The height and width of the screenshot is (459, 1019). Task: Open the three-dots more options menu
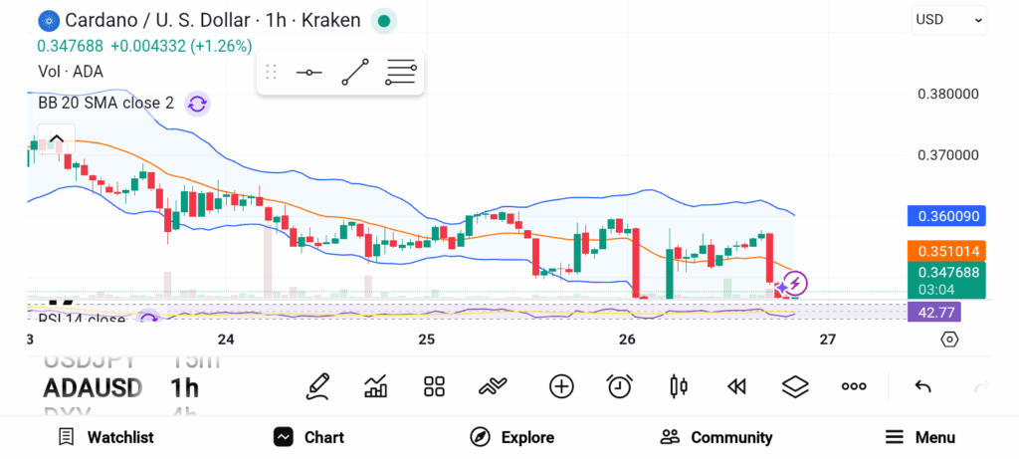854,386
